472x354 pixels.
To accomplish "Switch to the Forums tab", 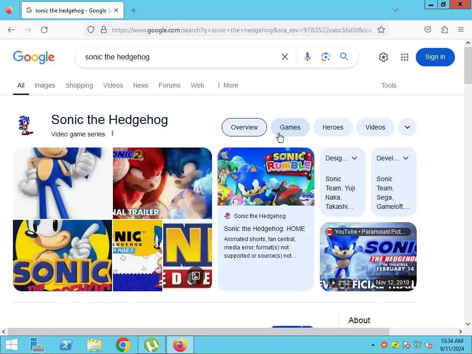I will [x=170, y=85].
